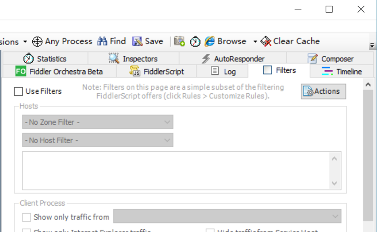This screenshot has width=377, height=232.
Task: Click the Actions button
Action: 323,91
